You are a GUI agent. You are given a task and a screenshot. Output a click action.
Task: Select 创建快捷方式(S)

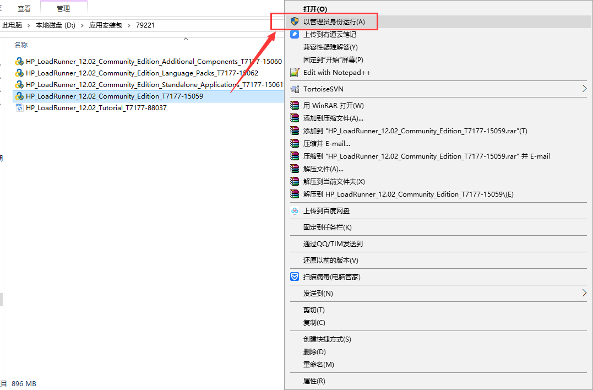pyautogui.click(x=438, y=339)
